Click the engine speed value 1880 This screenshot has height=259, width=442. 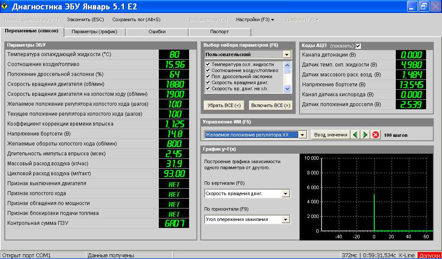(174, 84)
